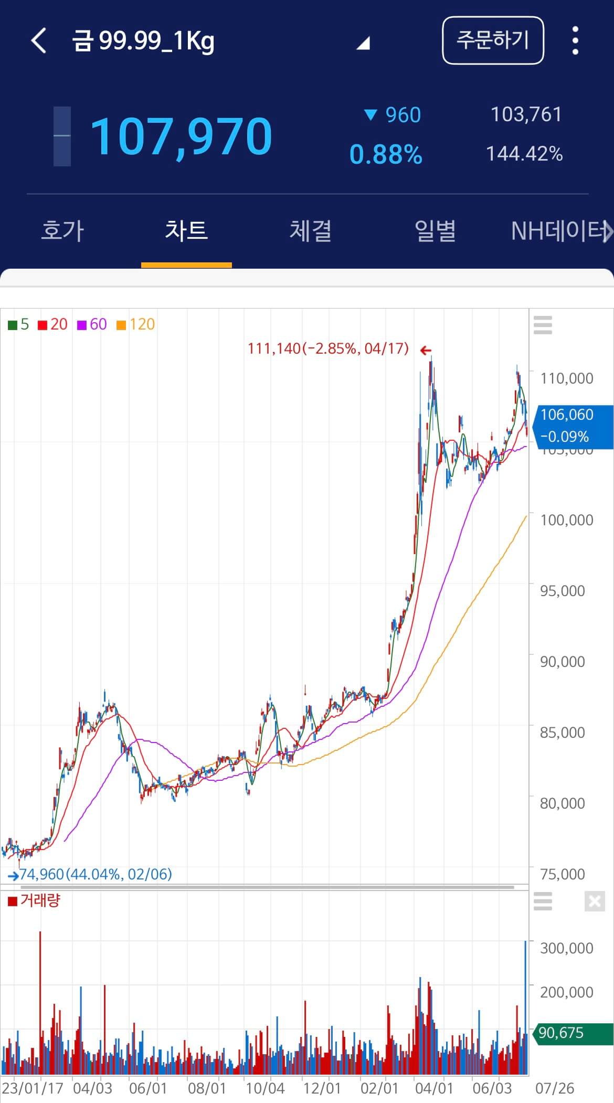Tap the current price 107,970
The image size is (614, 1103).
point(181,136)
